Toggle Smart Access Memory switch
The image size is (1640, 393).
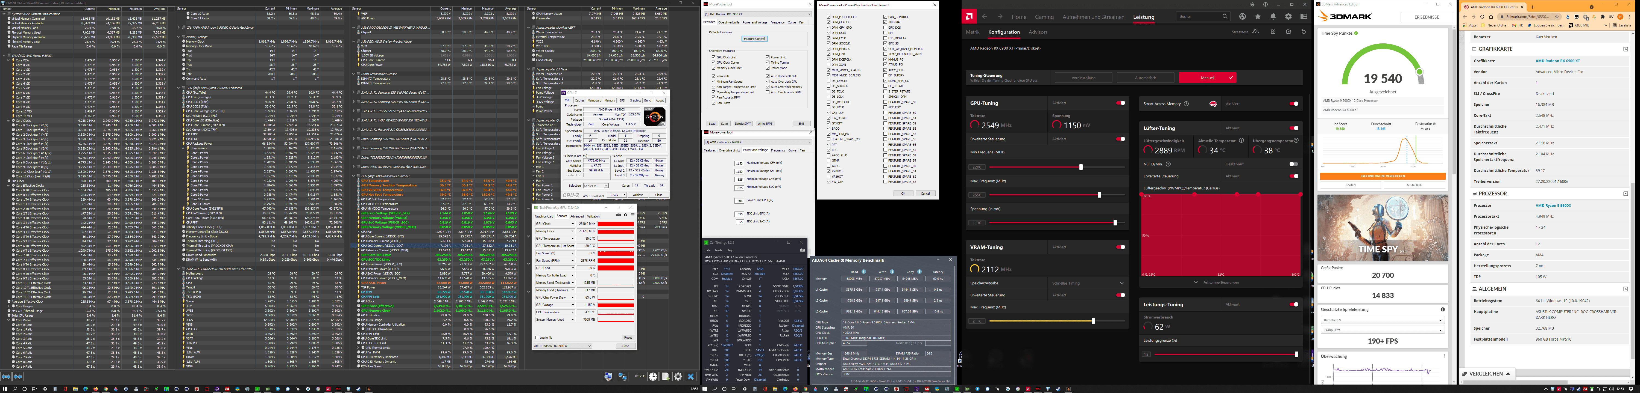tap(1294, 104)
